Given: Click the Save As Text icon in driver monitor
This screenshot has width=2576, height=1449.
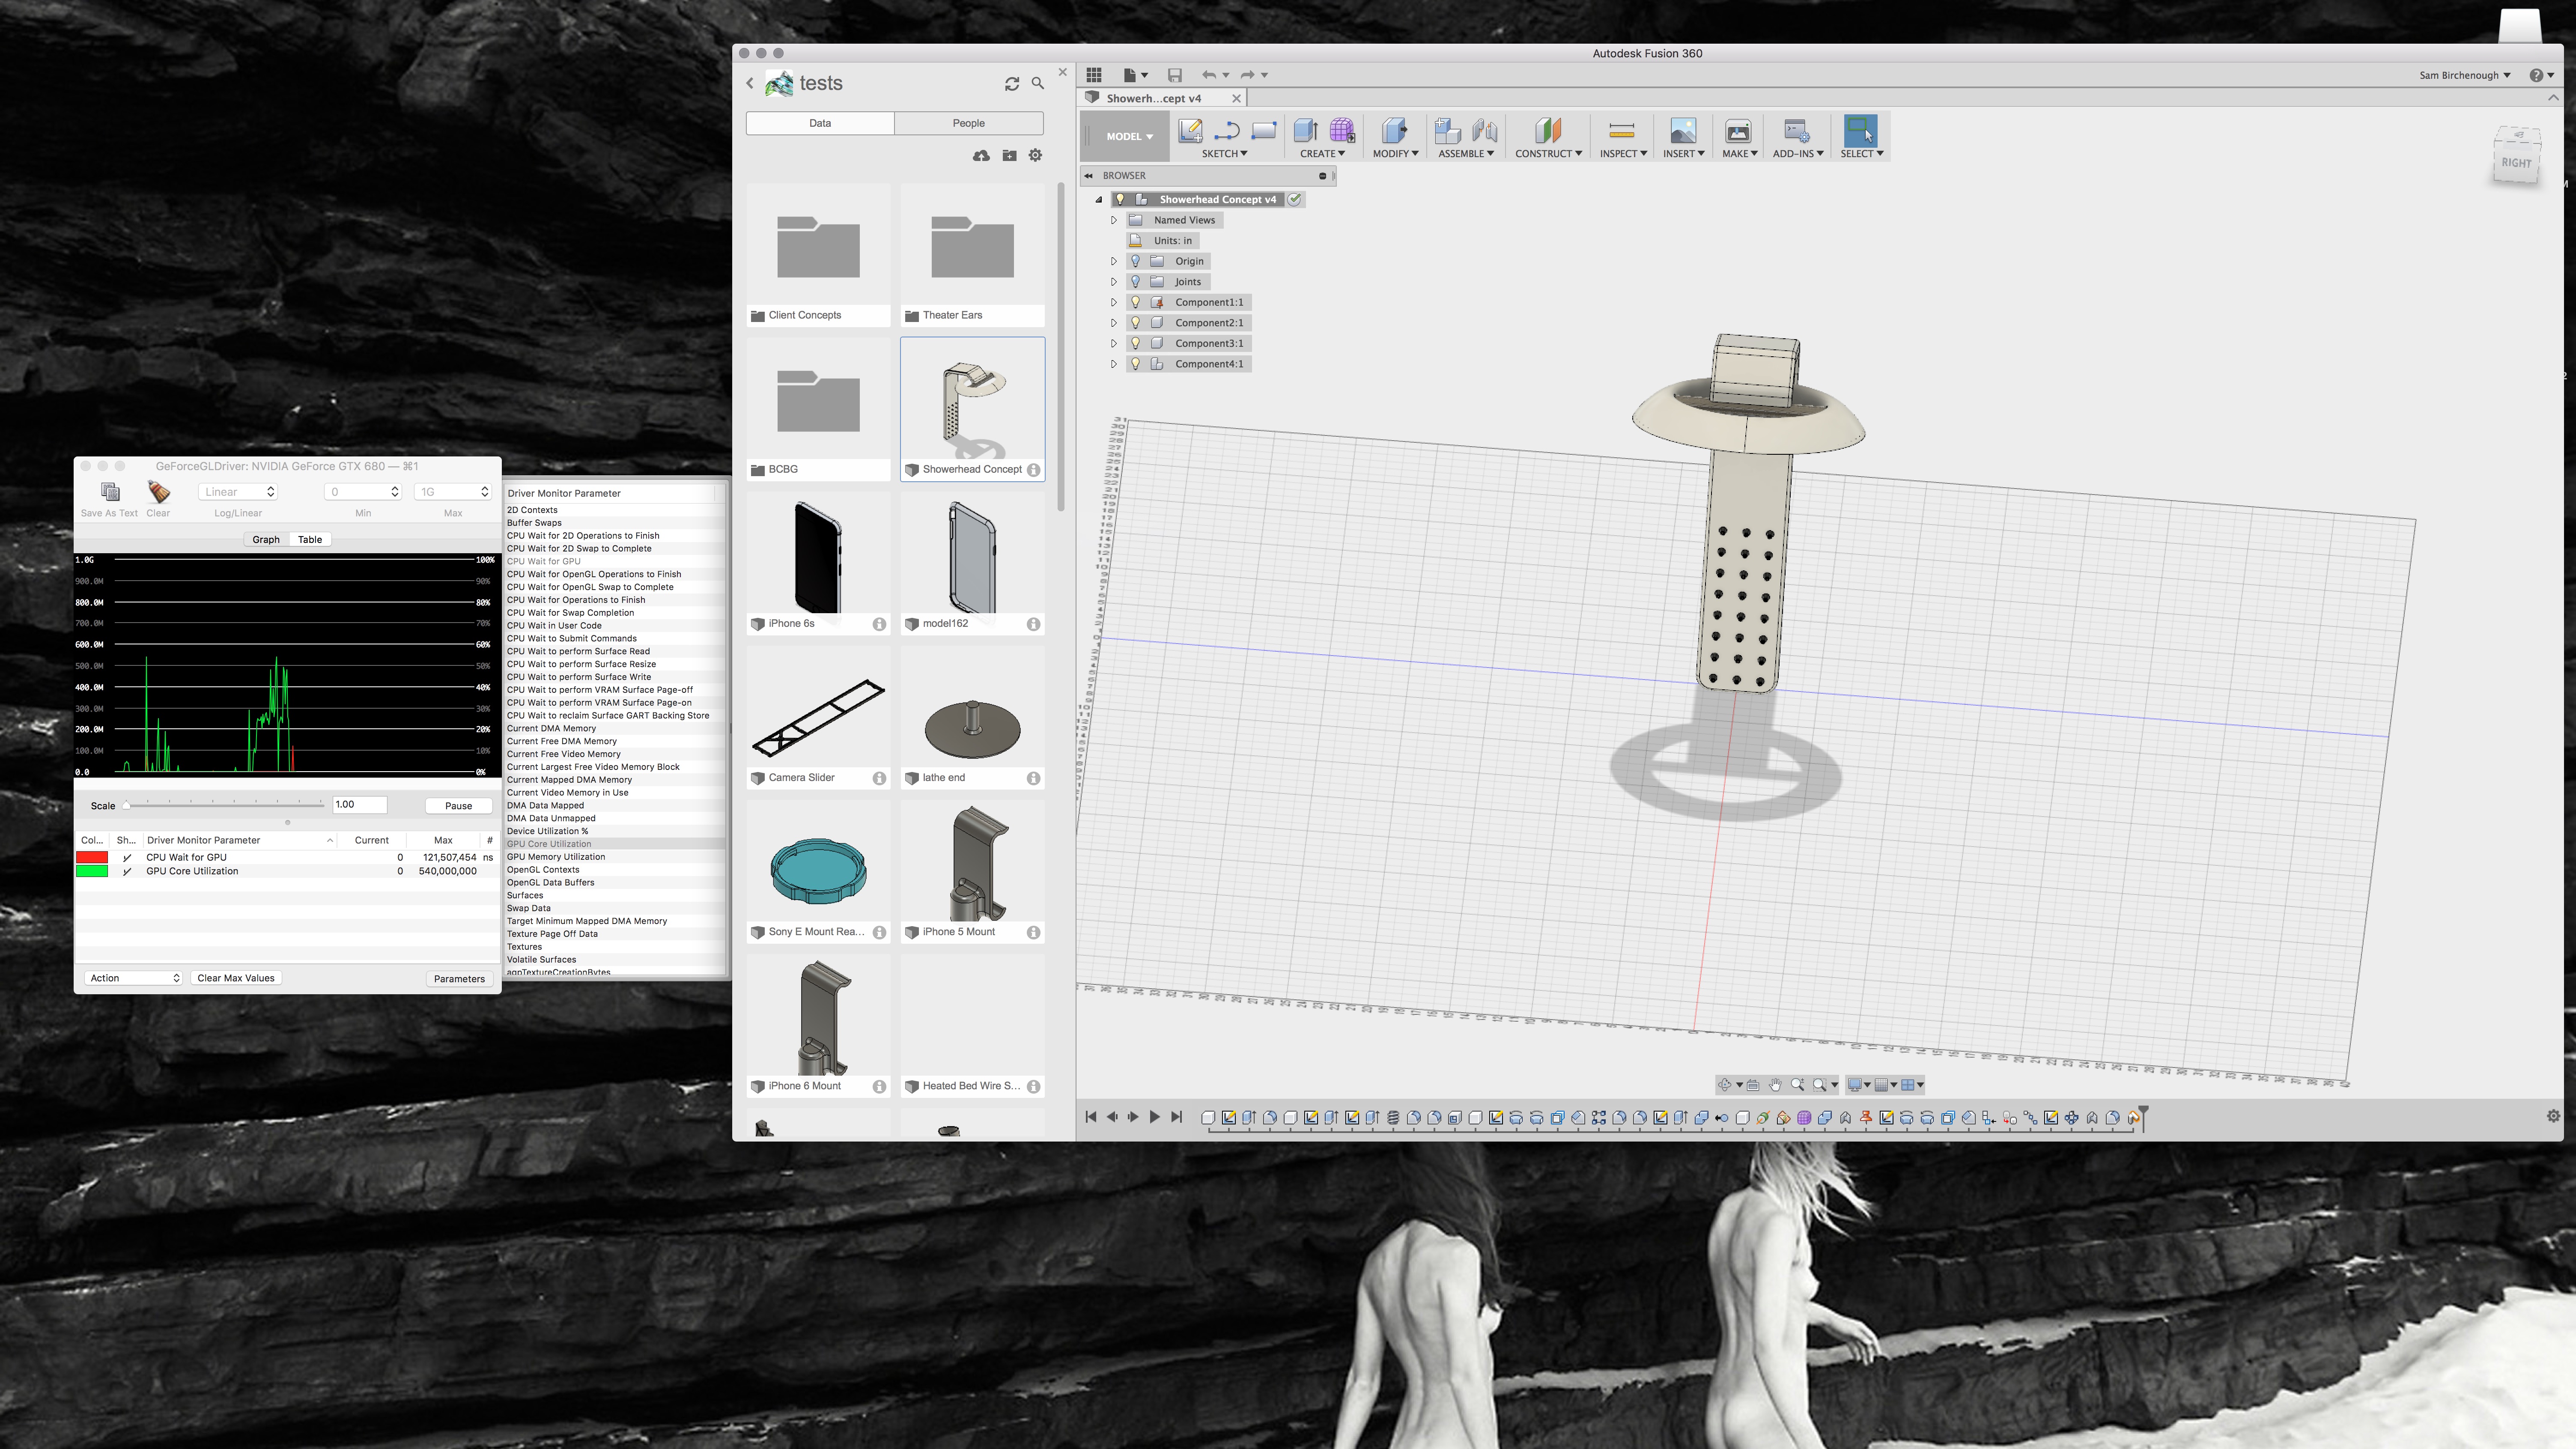Looking at the screenshot, I should pos(110,491).
